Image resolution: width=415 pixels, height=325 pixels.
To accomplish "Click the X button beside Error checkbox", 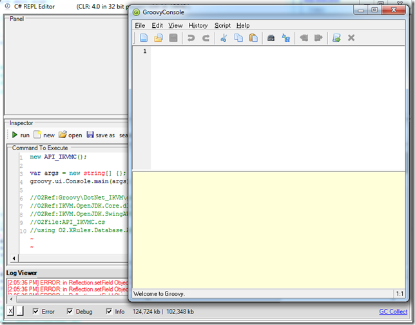I will (10, 312).
